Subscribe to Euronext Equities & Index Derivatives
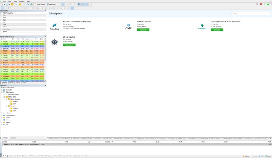This screenshot has width=272, height=158. tap(217, 30)
